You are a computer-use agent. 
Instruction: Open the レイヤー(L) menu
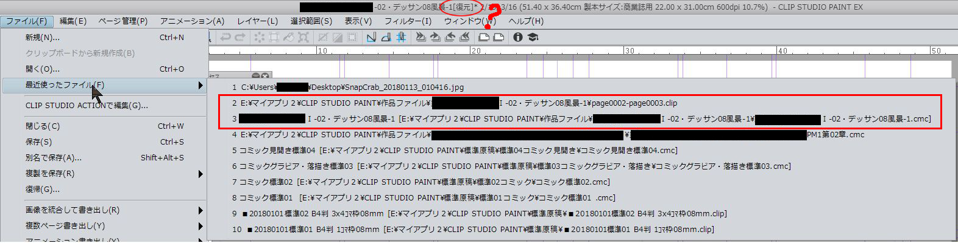258,21
